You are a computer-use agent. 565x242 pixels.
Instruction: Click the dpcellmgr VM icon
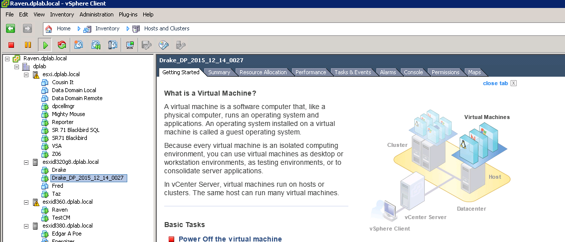coord(45,106)
